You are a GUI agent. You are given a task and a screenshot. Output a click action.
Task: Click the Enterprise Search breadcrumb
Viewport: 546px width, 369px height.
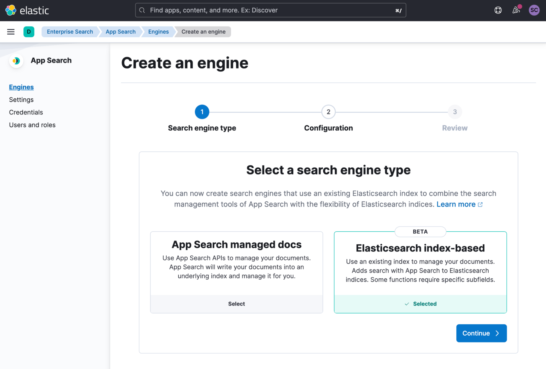[70, 31]
